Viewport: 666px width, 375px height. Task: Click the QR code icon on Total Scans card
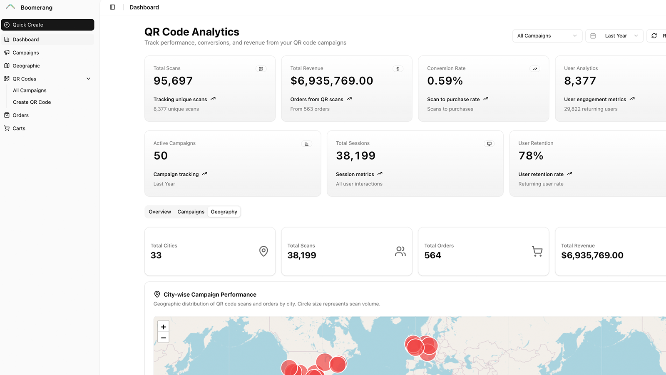(x=261, y=69)
